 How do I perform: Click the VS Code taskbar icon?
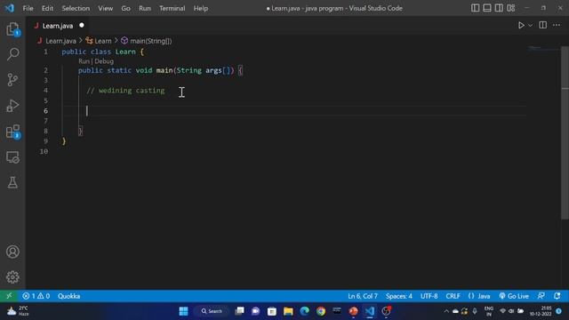point(370,311)
